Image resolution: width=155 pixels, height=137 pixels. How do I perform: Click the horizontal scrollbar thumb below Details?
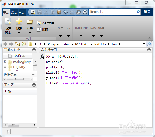coord(15,79)
